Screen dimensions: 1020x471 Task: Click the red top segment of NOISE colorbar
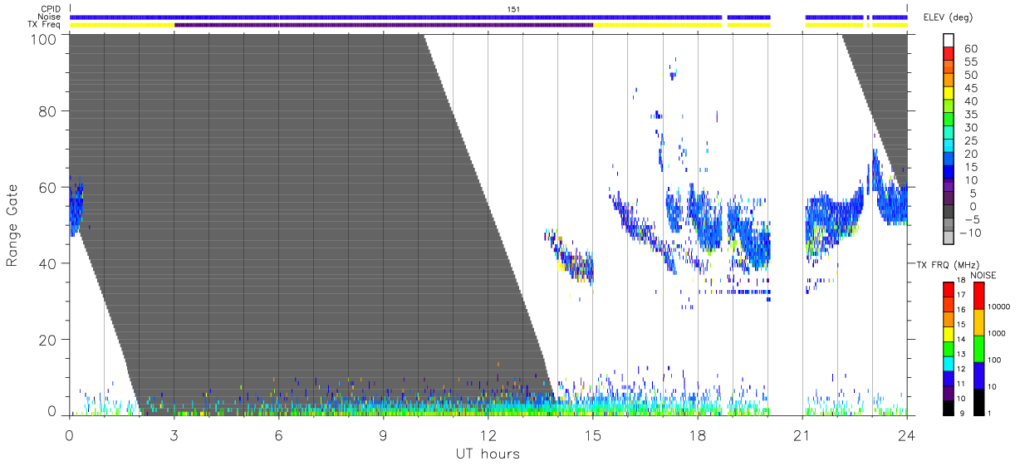point(978,295)
